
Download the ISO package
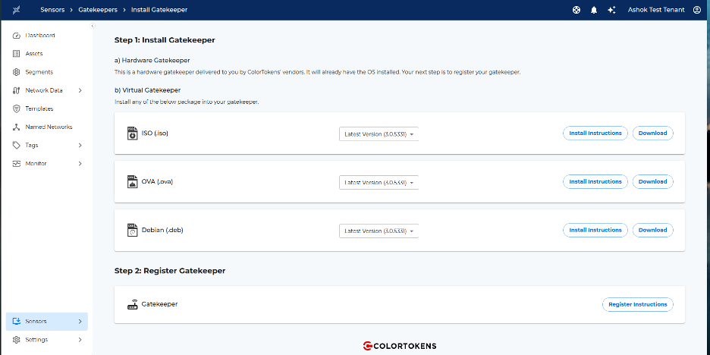pyautogui.click(x=652, y=133)
